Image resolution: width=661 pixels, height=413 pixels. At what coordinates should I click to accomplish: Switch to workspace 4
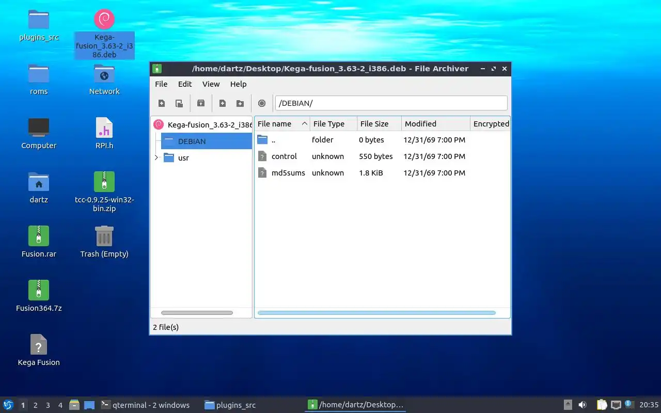[60, 405]
